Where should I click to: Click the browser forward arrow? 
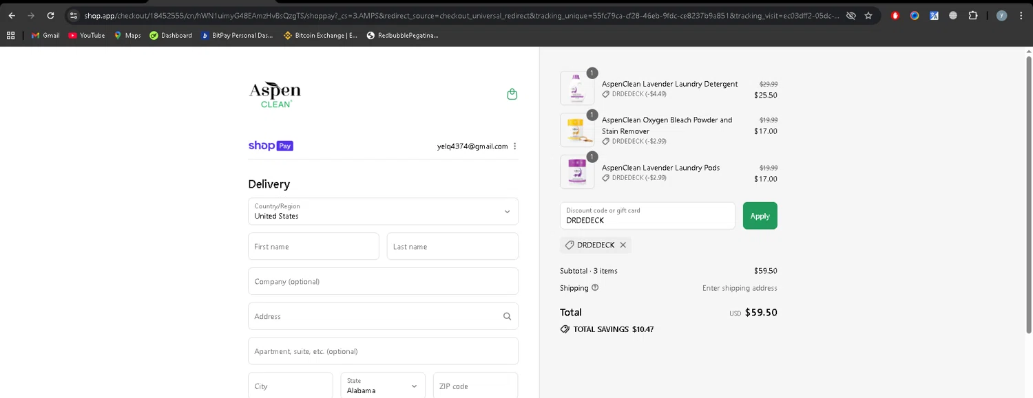tap(31, 15)
